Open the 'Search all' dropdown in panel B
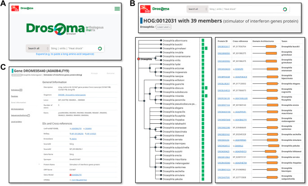Screen dimensions: 308x186 197,9
